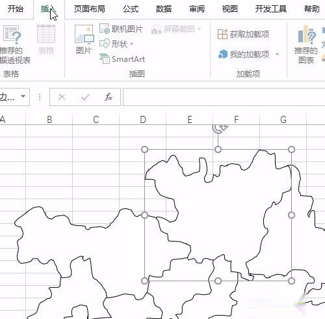Open the 开始 ribbon tab
Screen dimensions: 325x319
coord(15,9)
